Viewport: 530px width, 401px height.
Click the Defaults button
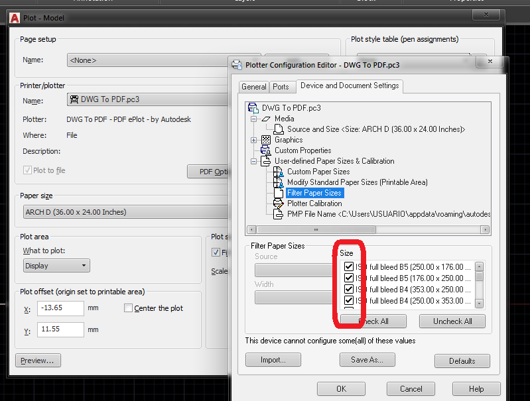pos(462,361)
